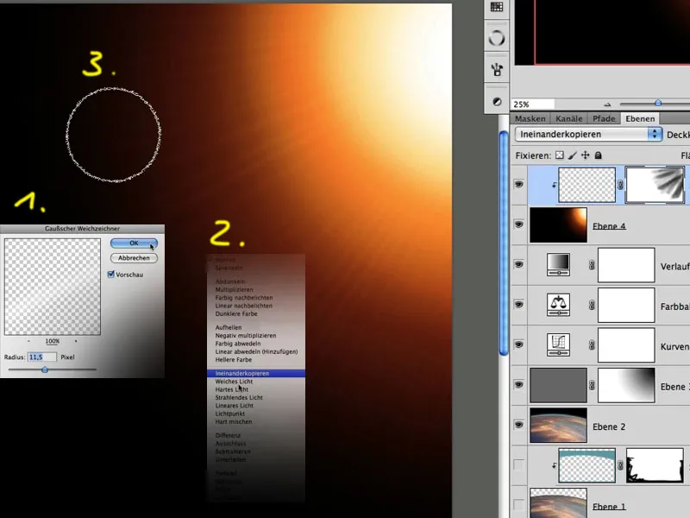
Task: Select the streaked mask of the top layer
Action: point(655,185)
